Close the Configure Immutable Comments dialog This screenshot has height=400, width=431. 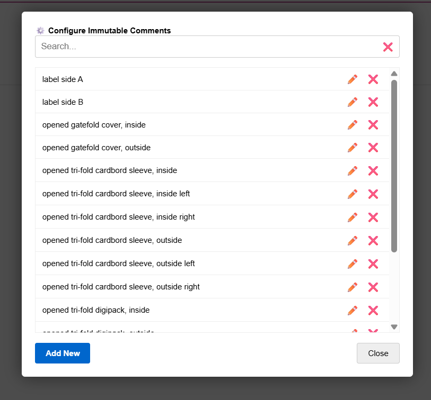pos(378,353)
